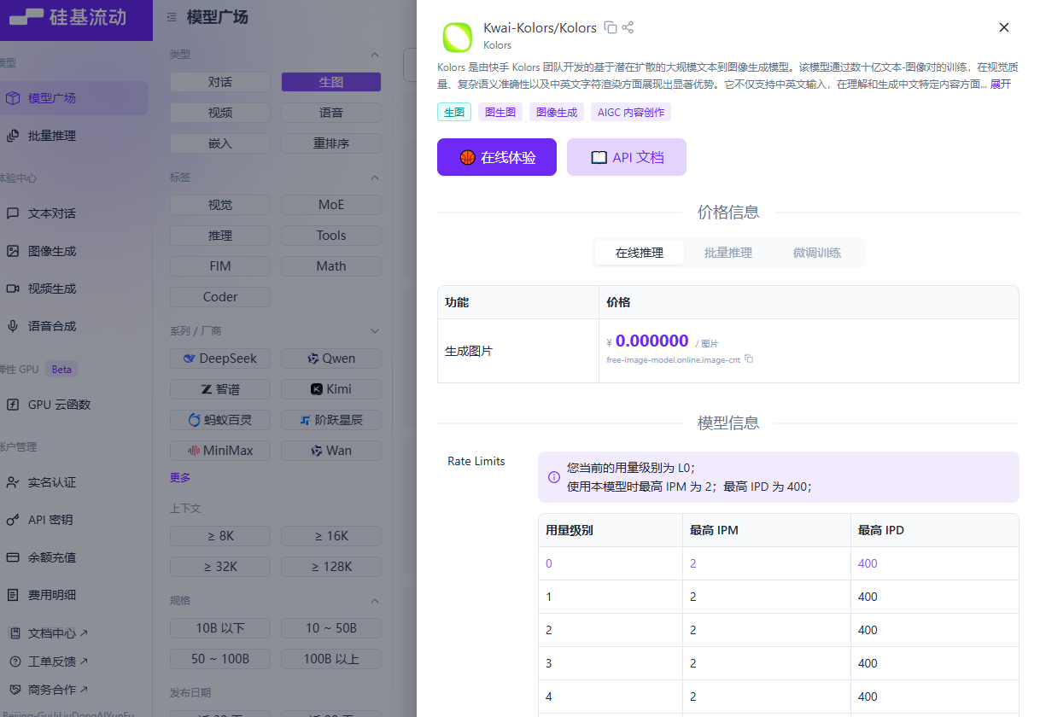This screenshot has width=1040, height=717.
Task: Click the 图生图 tag
Action: coord(500,112)
